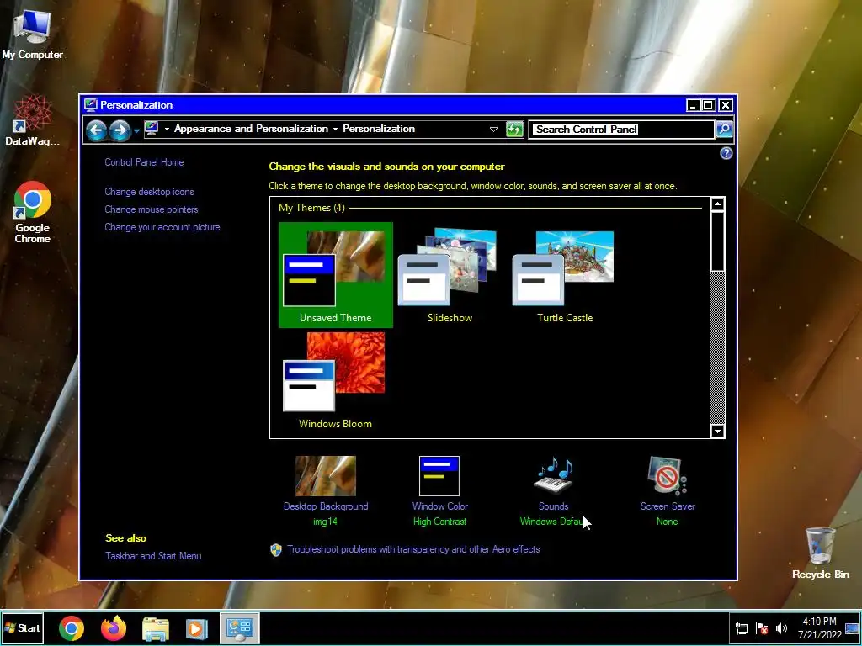Screen dimensions: 862x646
Task: Open Windows Explorer from the taskbar
Action: tap(156, 628)
